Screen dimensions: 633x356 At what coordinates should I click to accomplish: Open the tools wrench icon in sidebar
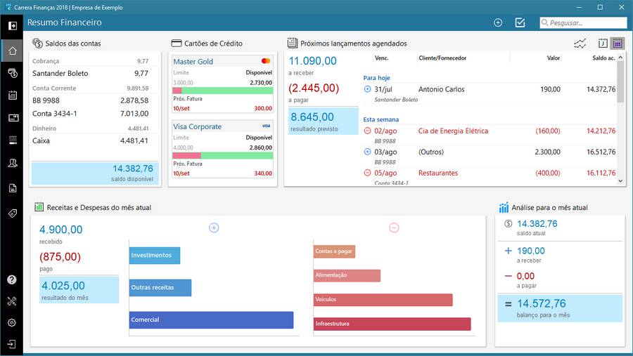[12, 301]
